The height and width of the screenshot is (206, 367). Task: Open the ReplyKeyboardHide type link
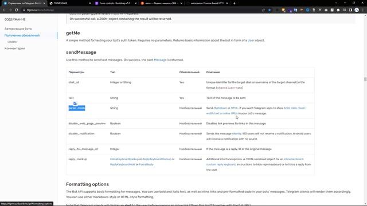(x=122, y=165)
